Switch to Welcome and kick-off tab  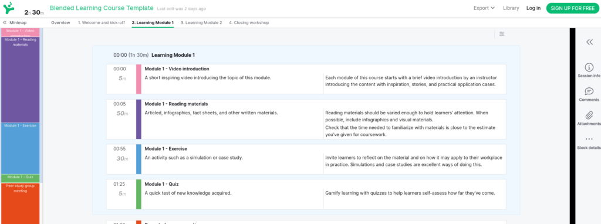tap(101, 23)
